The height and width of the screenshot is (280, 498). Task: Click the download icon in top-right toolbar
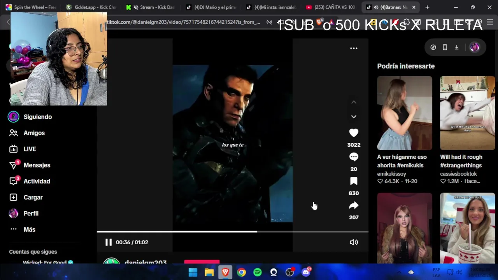pos(457,47)
